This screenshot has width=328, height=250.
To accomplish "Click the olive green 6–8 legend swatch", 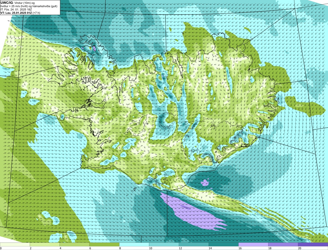I will click(104, 244).
